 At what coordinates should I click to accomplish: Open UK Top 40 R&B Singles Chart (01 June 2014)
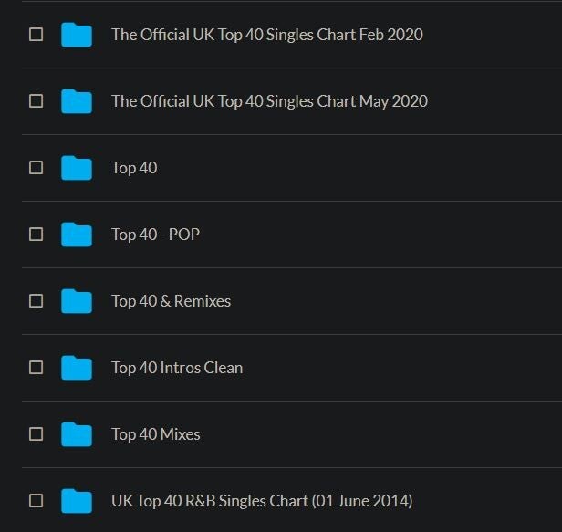click(262, 501)
